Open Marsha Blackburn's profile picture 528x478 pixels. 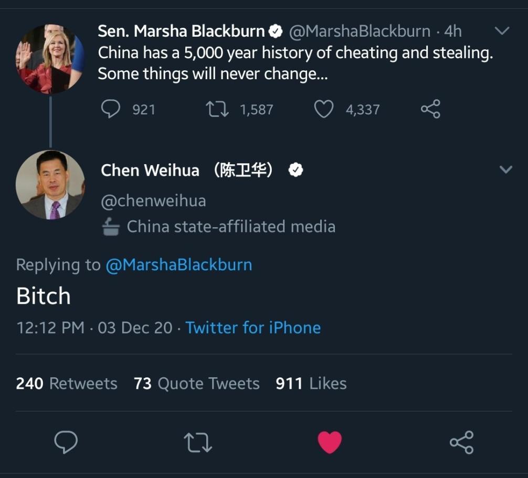tap(50, 59)
